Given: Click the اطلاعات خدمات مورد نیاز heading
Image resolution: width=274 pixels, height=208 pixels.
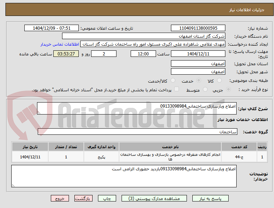Looking at the screenshot, I should [242, 120].
